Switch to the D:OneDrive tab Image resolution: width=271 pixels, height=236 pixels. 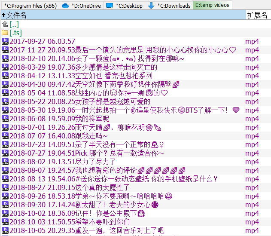(x=81, y=6)
